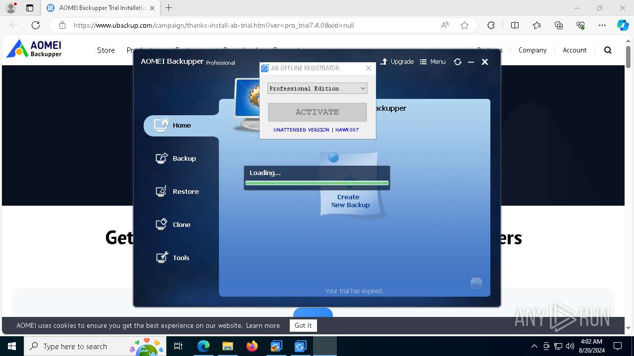The height and width of the screenshot is (356, 634).
Task: Open the Tools section in sidebar
Action: [x=172, y=258]
